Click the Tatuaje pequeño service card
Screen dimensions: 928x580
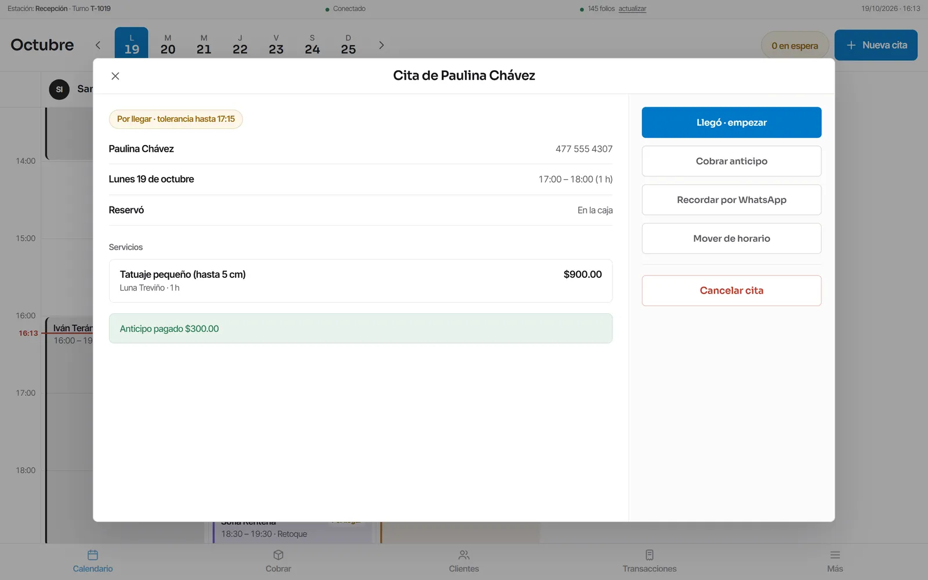(361, 281)
